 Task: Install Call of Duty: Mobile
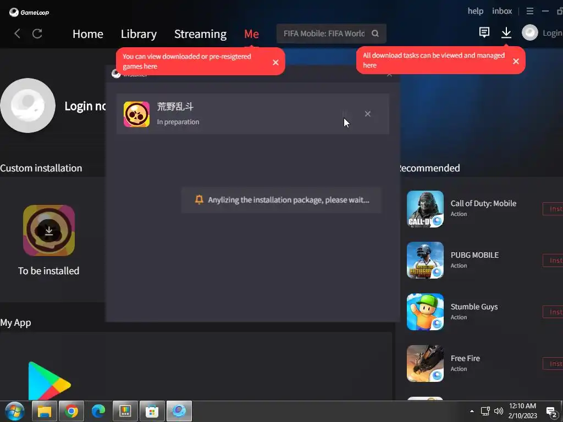553,209
